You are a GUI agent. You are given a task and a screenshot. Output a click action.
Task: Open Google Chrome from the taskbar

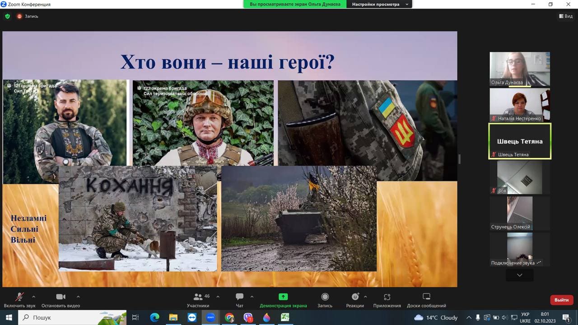tap(229, 317)
